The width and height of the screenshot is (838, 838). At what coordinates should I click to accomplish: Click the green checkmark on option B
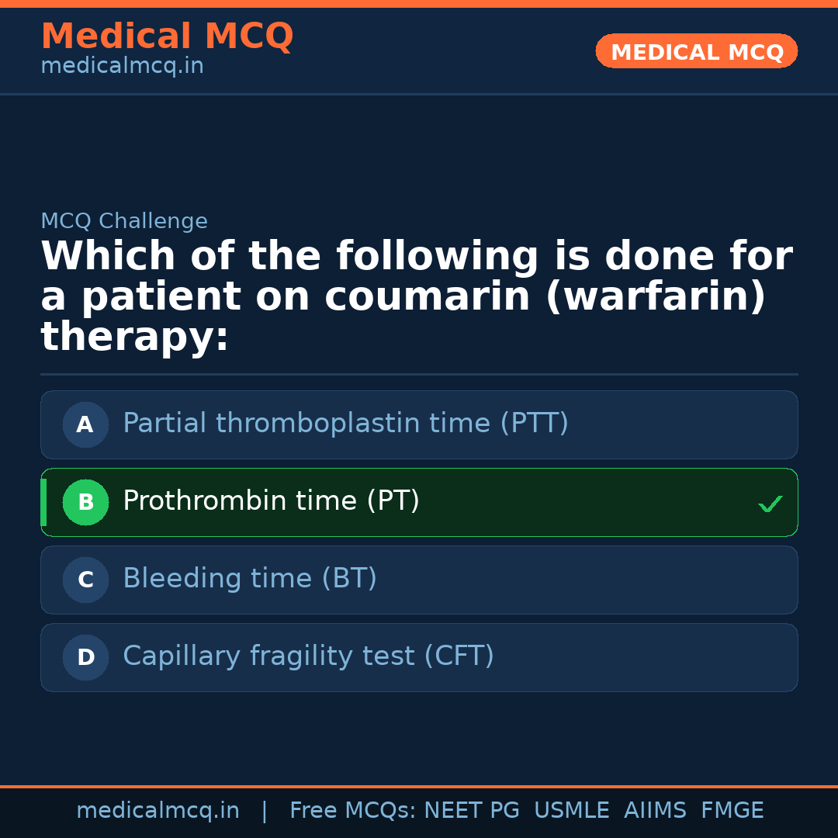coord(770,504)
